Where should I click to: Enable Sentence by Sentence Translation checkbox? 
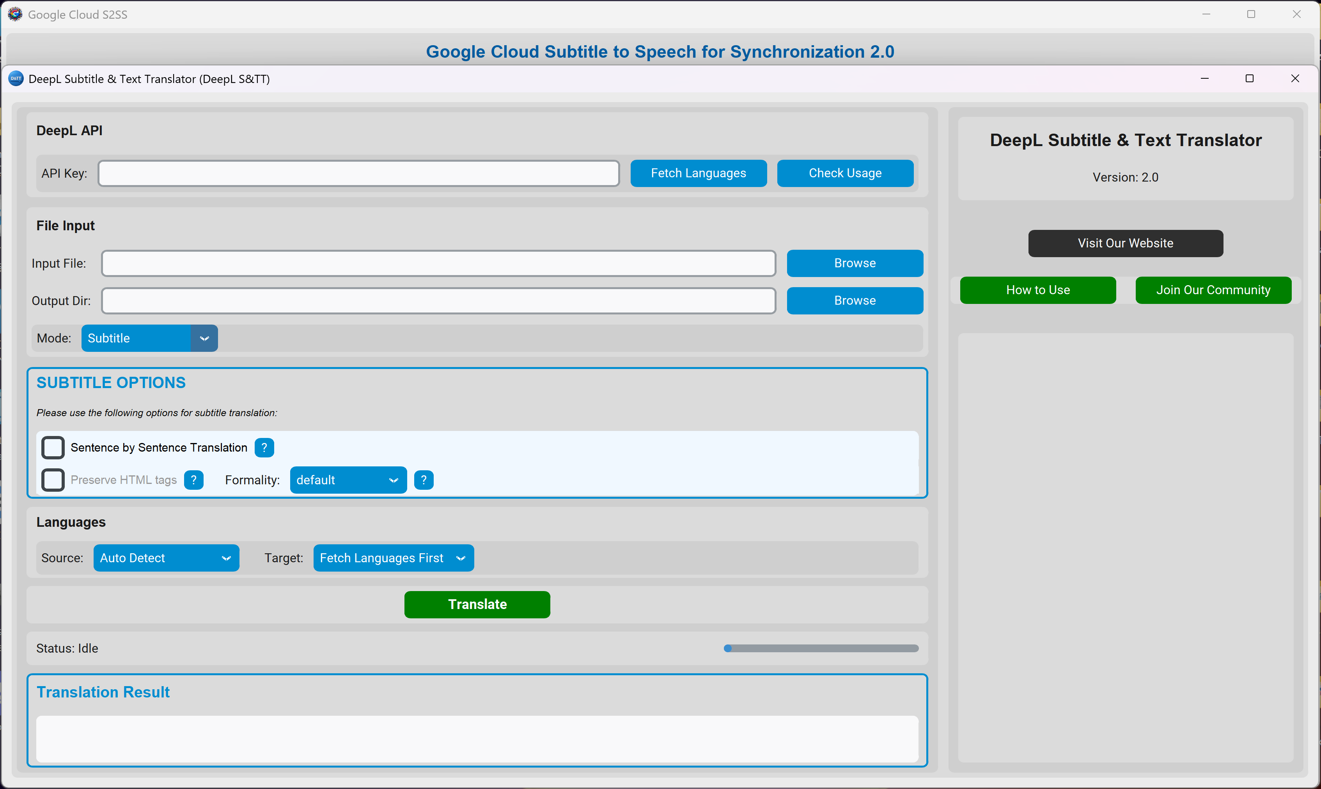pos(53,448)
